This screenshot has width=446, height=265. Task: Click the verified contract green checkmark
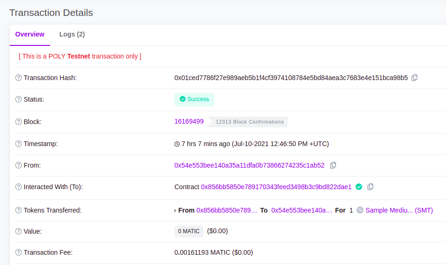click(x=359, y=187)
